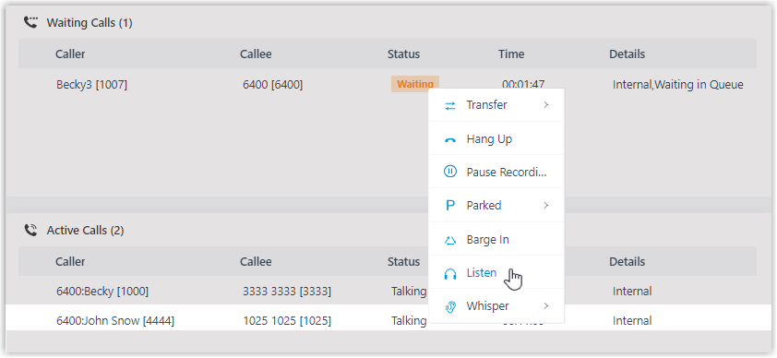Screen dimensions: 777x358
Task: Click Details column header in Waiting Calls
Action: (x=628, y=54)
